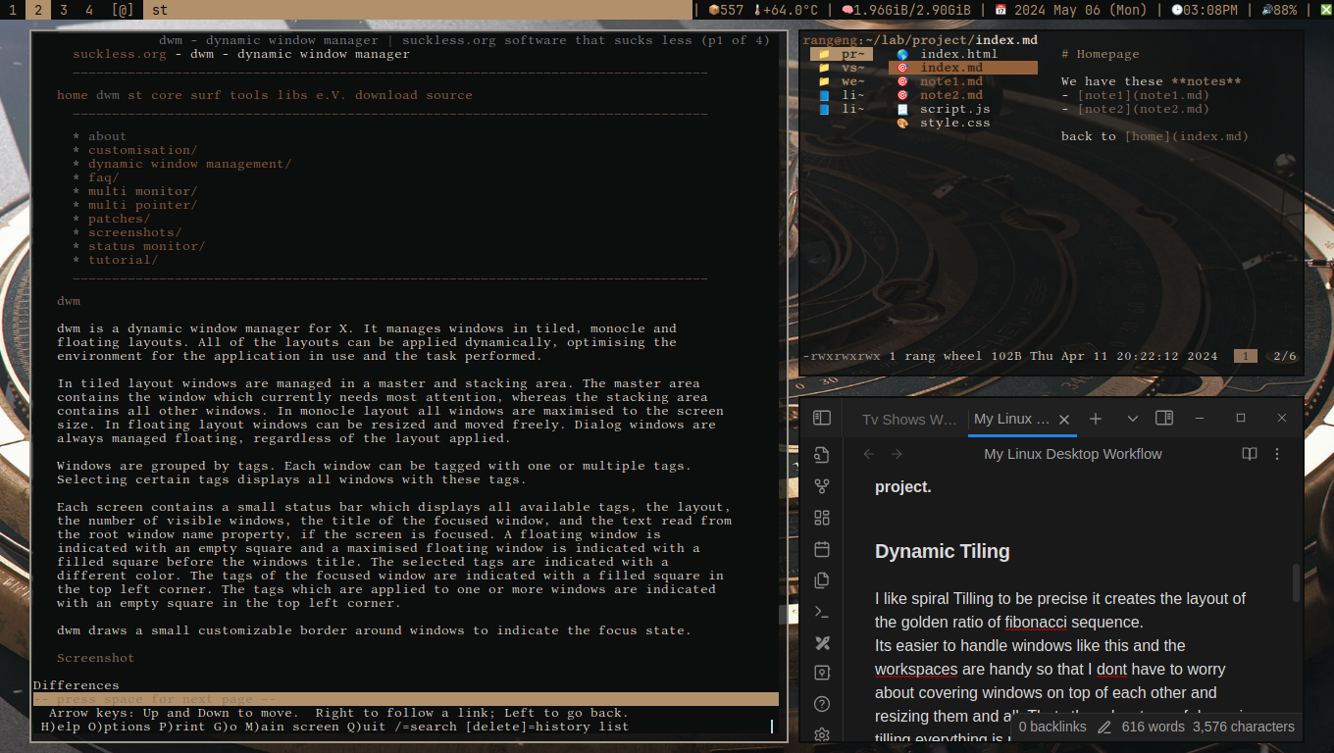Click the date 2024 May 06 indicator
The height and width of the screenshot is (753, 1334).
(x=1071, y=10)
